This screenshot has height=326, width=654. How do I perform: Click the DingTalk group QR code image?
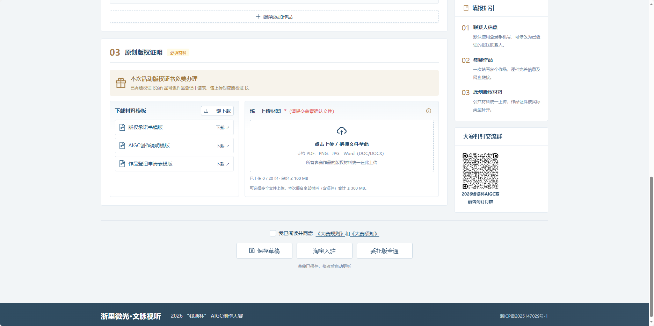click(x=480, y=171)
